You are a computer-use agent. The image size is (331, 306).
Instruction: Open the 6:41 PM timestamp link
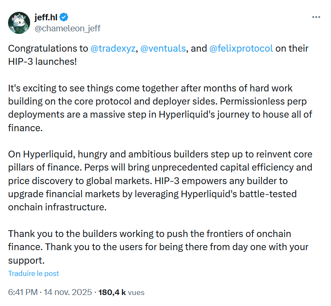click(x=23, y=292)
